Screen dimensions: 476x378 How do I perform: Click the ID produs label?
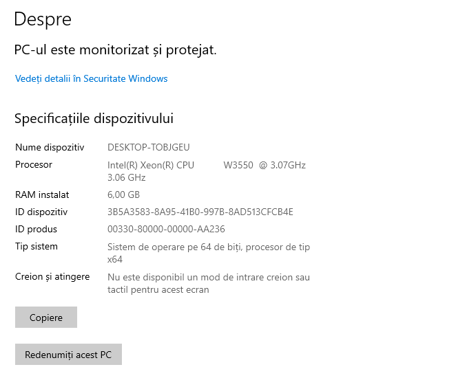36,229
